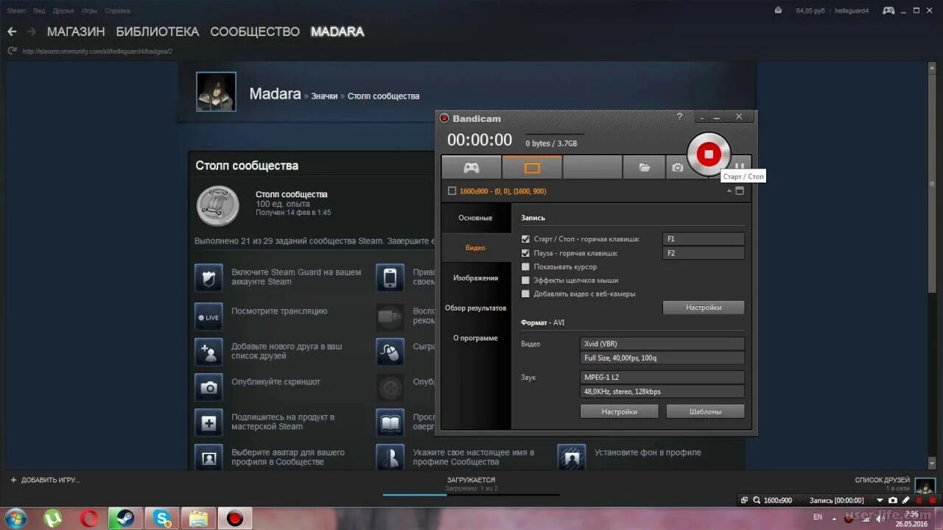Viewport: 943px width, 530px height.
Task: Enable Эффекты щелчков мыши checkbox
Action: click(525, 280)
